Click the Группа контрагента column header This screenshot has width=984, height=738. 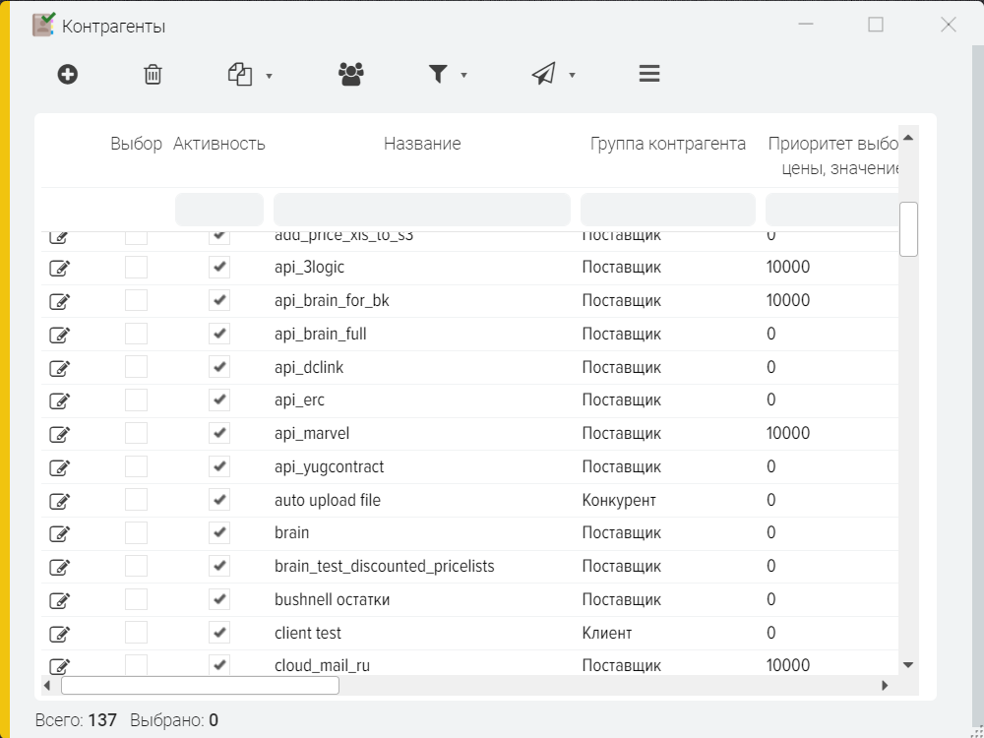coord(667,144)
